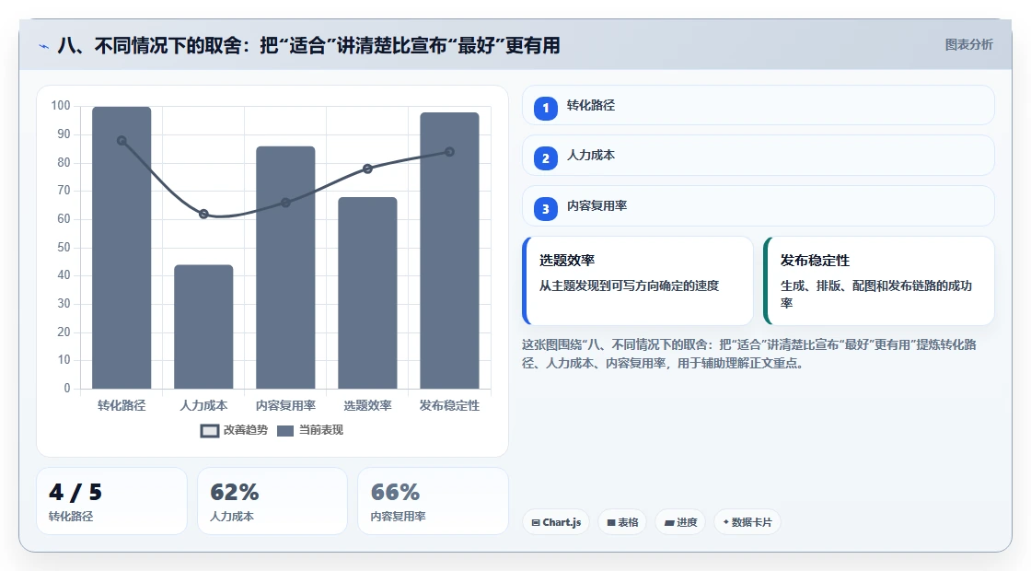
Task: Open the 4 / 5 转化路径 stat card
Action: [111, 501]
